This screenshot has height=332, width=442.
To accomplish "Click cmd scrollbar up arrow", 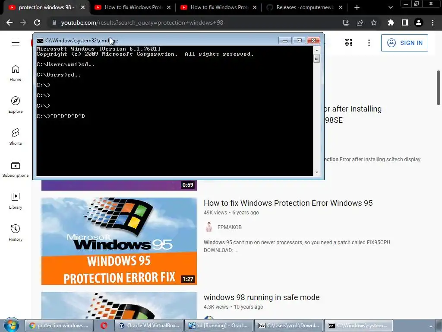I will click(x=317, y=50).
